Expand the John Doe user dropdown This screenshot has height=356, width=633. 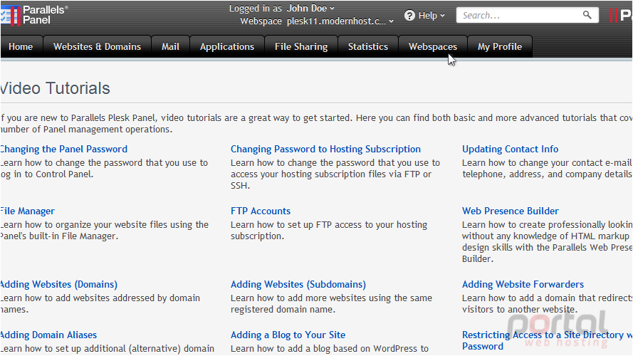tap(310, 8)
